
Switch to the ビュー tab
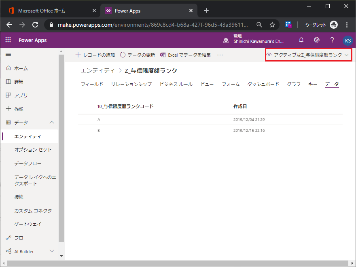(x=207, y=84)
